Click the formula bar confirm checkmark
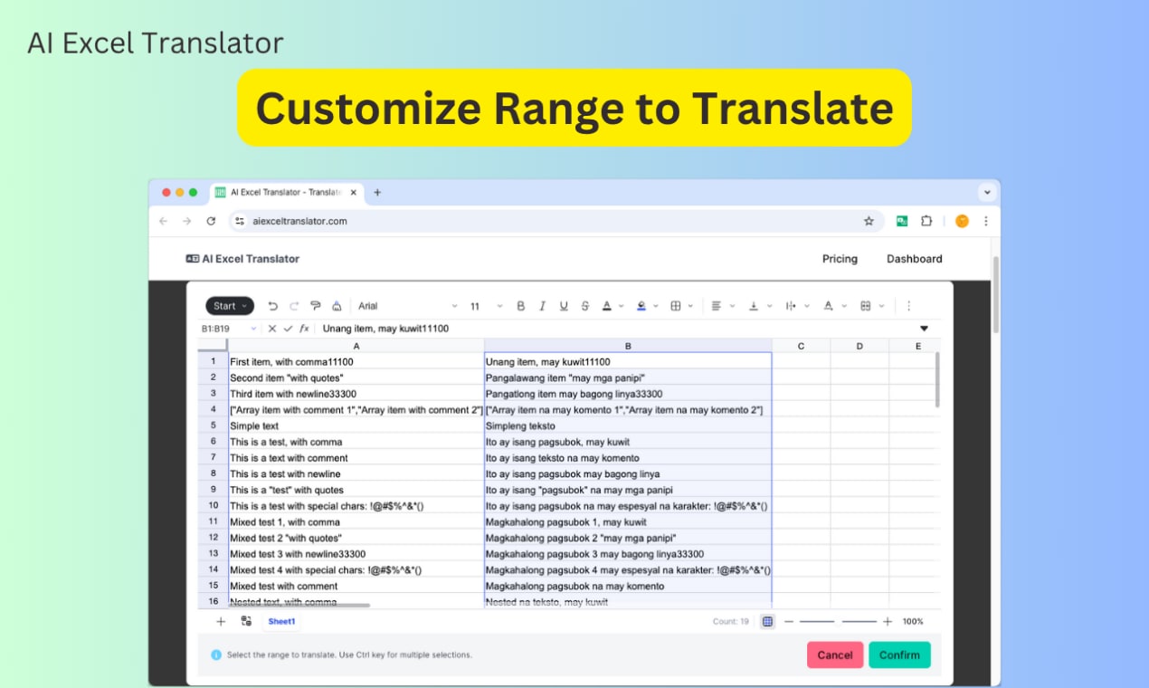The image size is (1149, 688). coord(288,329)
